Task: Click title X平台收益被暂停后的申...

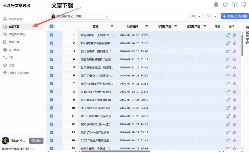Action: pyautogui.click(x=96, y=43)
